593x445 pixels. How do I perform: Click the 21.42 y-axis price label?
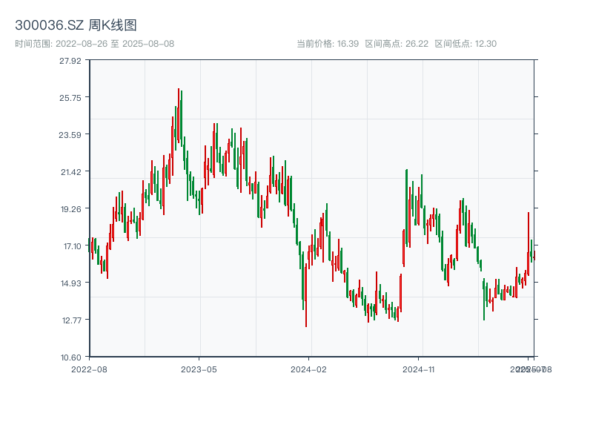[x=70, y=171]
